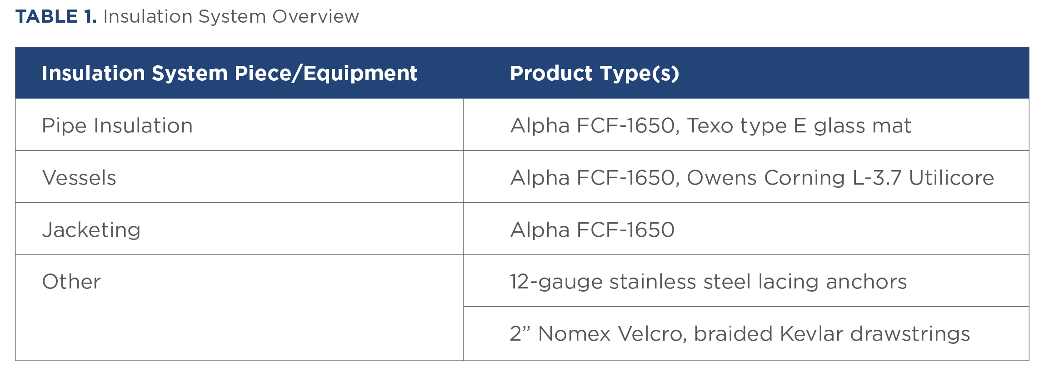Viewport: 1049px width, 381px height.
Task: Select the "Product Type(s)" column header
Action: tap(594, 73)
